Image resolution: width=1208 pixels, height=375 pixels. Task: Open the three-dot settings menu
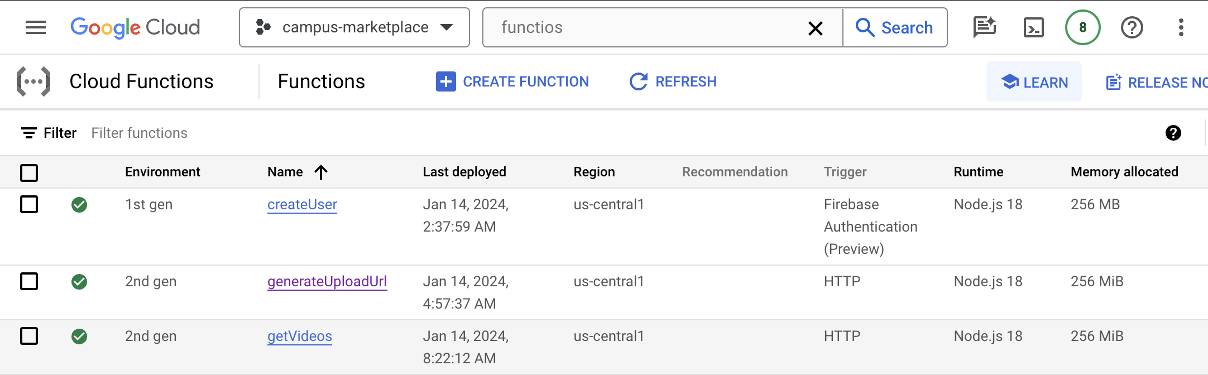[1181, 27]
